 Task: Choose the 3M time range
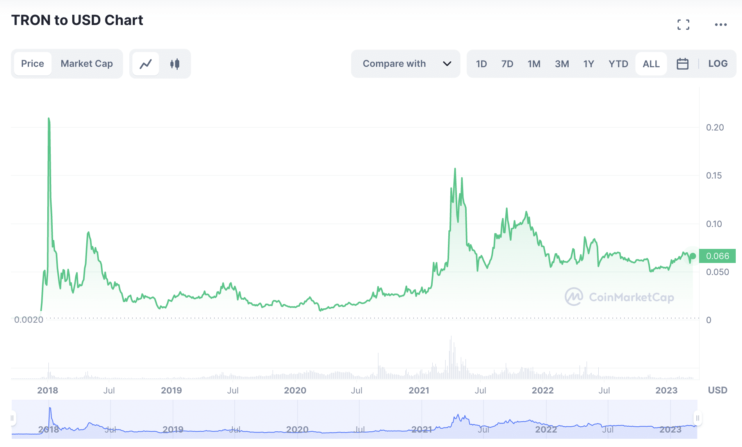562,64
